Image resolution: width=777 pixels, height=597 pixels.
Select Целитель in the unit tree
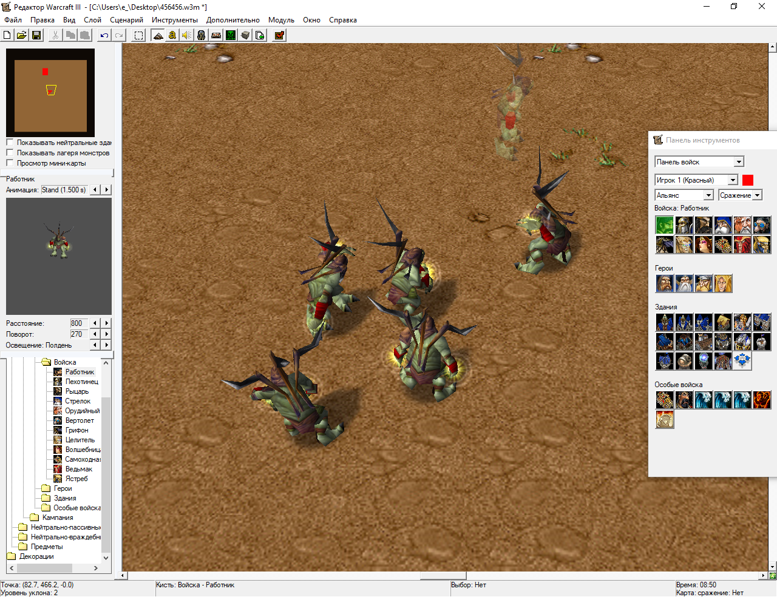click(80, 440)
